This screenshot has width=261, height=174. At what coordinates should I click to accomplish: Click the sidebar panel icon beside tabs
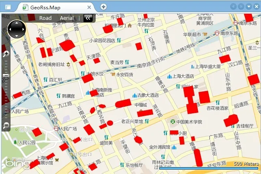click(8, 7)
